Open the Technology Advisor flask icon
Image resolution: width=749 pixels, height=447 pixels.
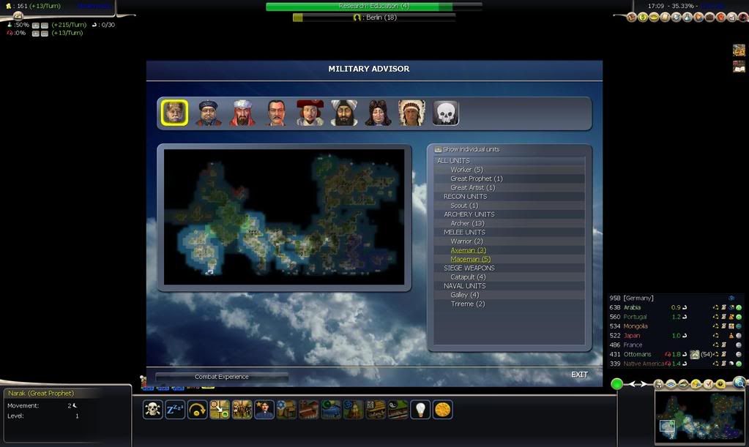click(x=687, y=17)
